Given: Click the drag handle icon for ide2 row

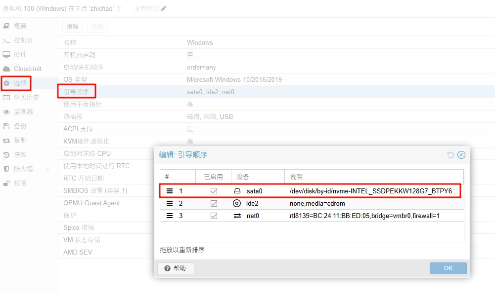Looking at the screenshot, I should click(170, 203).
